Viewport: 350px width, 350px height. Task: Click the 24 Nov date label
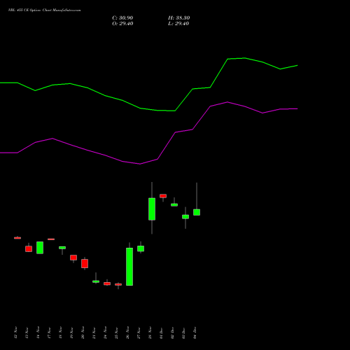[105, 332]
